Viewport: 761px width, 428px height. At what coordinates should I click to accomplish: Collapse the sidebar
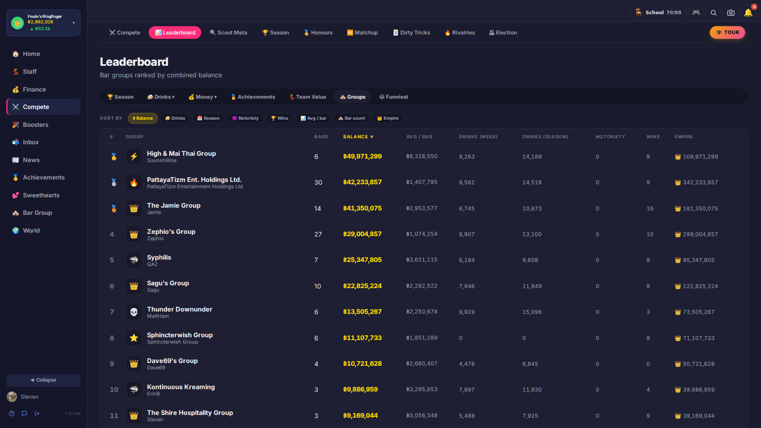pos(43,380)
